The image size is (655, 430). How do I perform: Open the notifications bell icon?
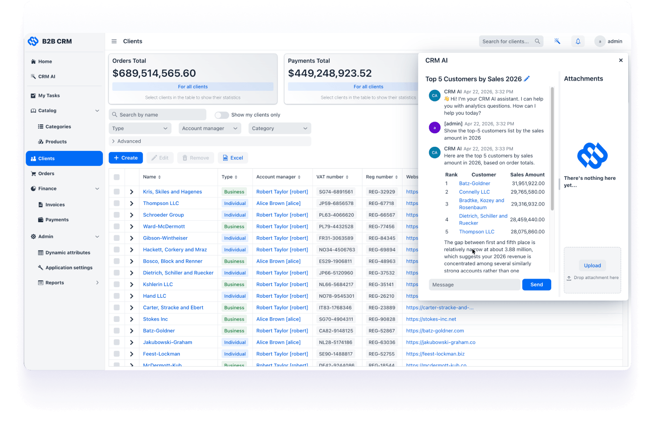578,41
